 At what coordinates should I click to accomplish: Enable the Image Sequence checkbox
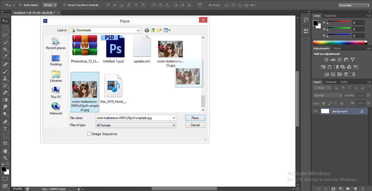coord(89,134)
